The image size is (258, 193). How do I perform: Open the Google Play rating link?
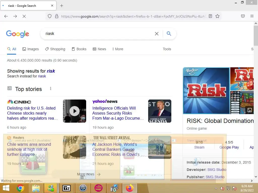(229, 147)
